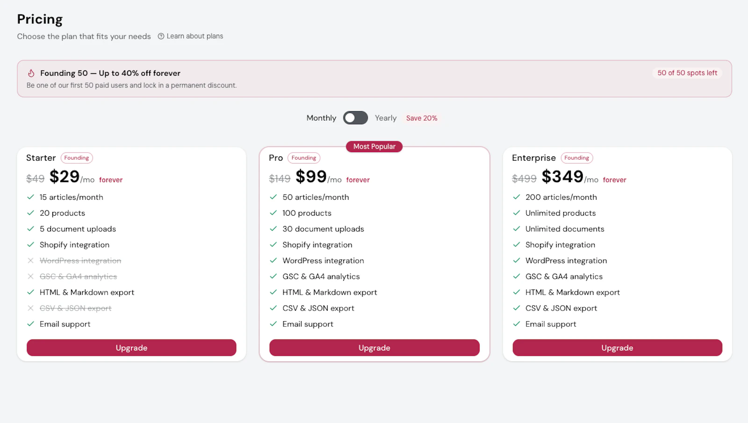Click the 50 of 50 spots left badge
The image size is (748, 423).
687,73
